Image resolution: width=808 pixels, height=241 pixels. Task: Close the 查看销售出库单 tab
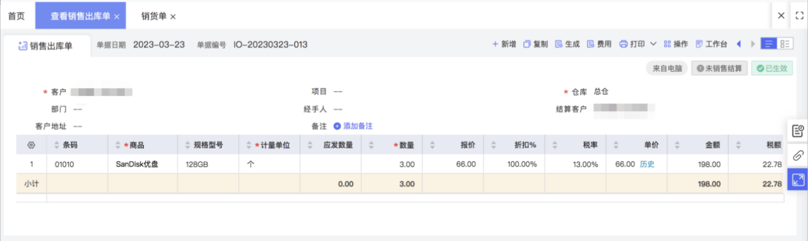[117, 16]
